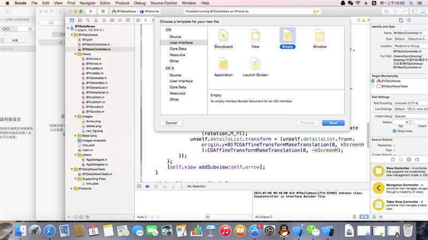Click the indent Widths stepper
428x240 pixels.
[x=410, y=122]
